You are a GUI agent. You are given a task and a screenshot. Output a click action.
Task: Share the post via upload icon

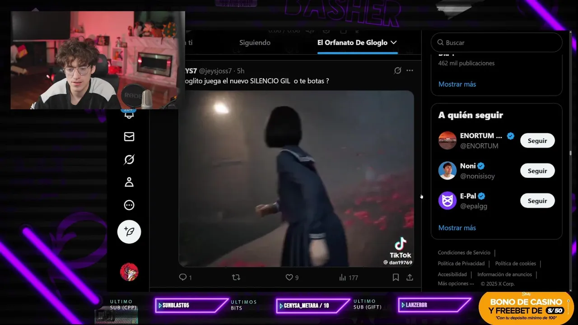pyautogui.click(x=410, y=278)
